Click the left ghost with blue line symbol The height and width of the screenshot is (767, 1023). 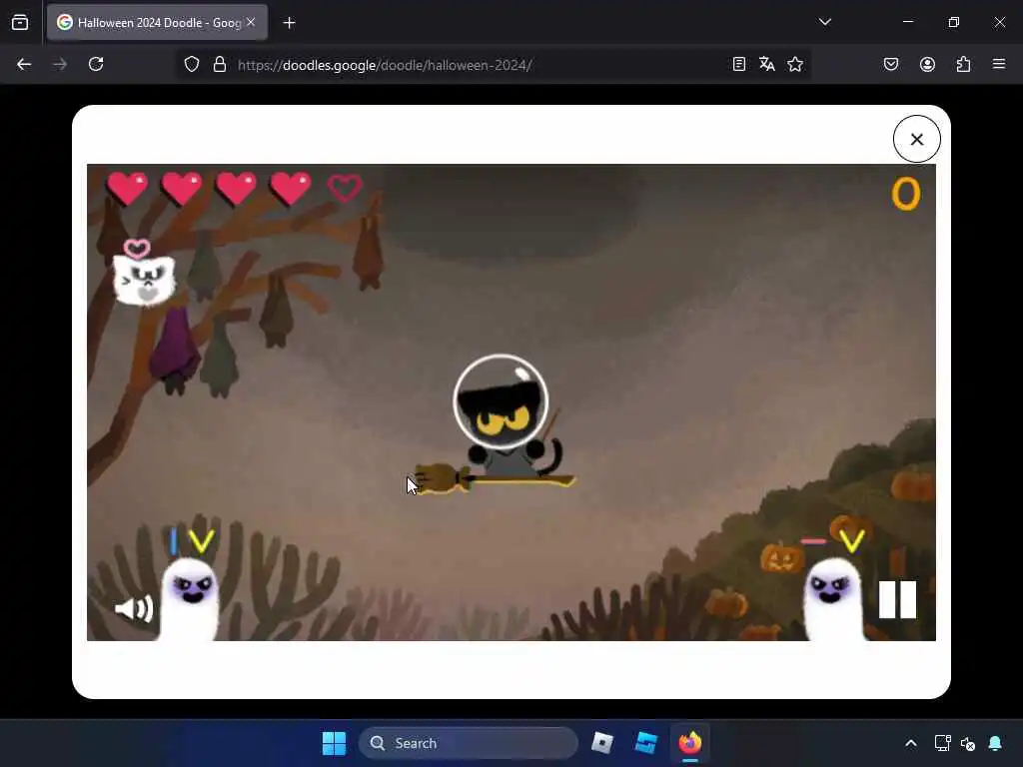click(190, 598)
